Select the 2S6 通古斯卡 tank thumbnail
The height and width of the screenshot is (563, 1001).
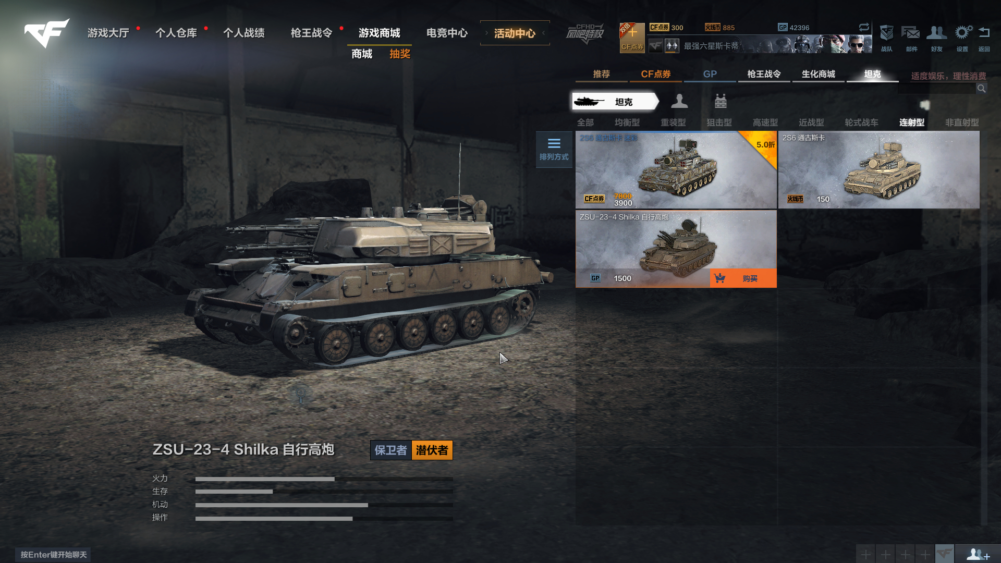click(878, 170)
